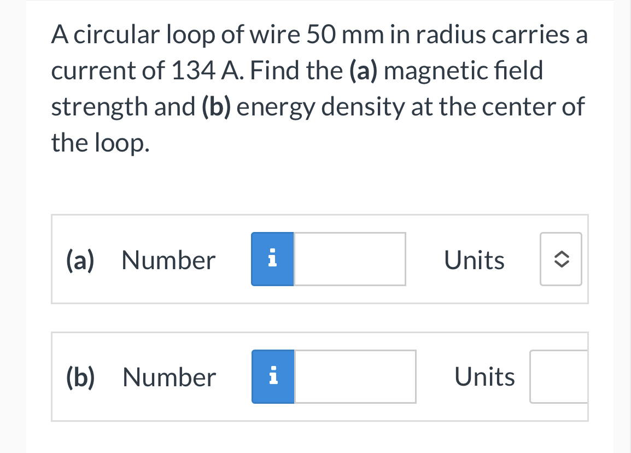Select the i badge attached to the second answer box
631x453 pixels.
[273, 376]
